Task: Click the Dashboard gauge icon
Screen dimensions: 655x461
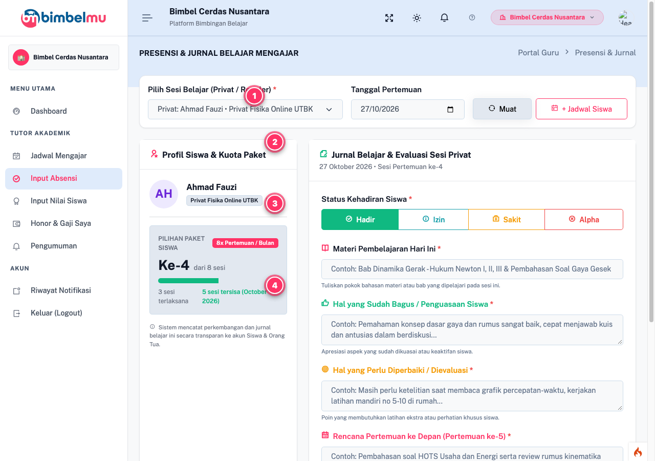Action: point(16,111)
